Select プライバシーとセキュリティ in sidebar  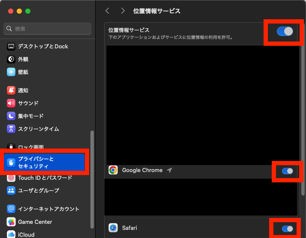tap(45, 162)
